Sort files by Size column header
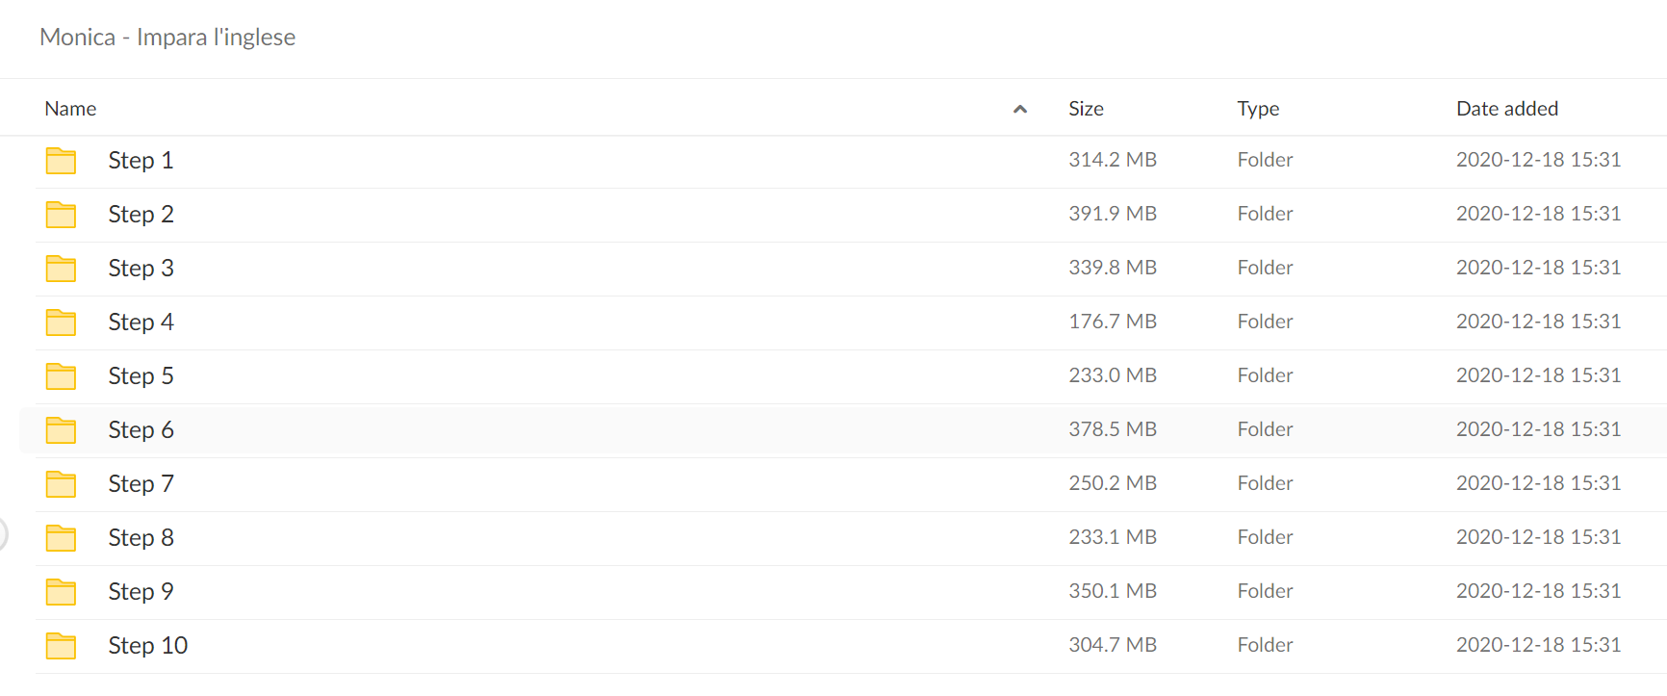The width and height of the screenshot is (1667, 696). click(x=1086, y=109)
